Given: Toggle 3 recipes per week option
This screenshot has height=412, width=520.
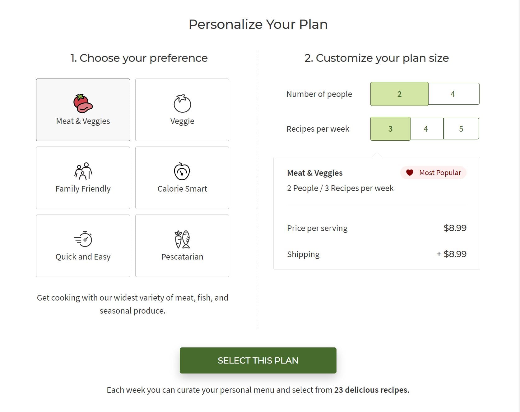Looking at the screenshot, I should [390, 129].
